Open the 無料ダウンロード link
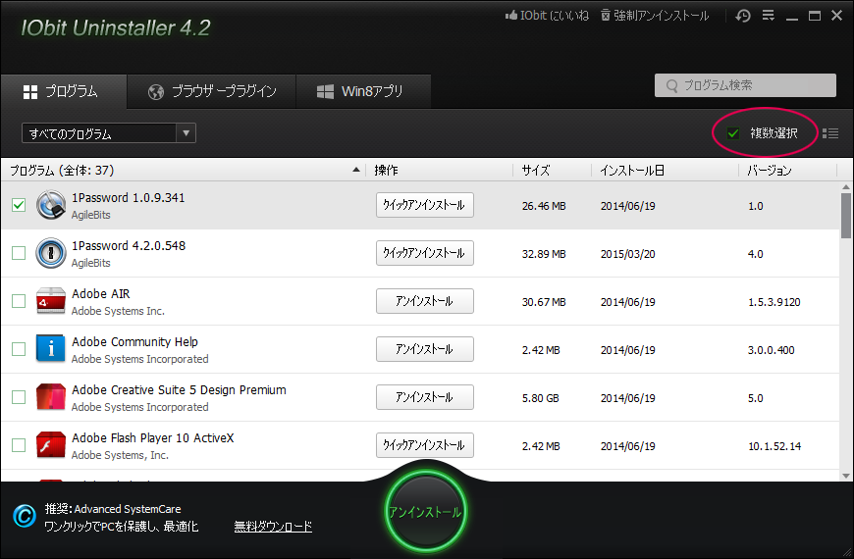Screen dimensions: 854x559 coord(273,527)
